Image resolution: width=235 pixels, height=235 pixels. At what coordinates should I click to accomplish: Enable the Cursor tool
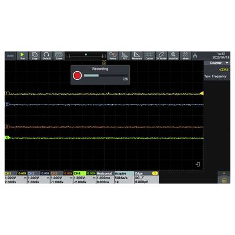pos(149,56)
